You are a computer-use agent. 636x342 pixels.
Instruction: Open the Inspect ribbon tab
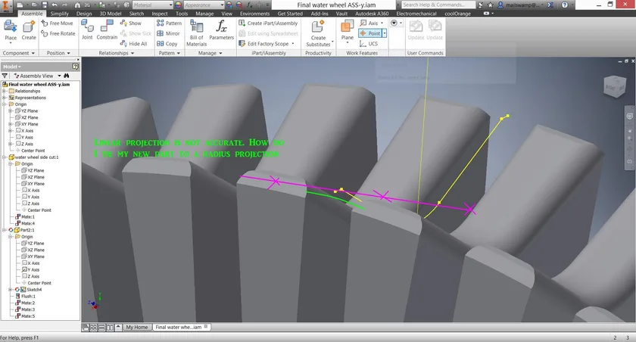pos(160,14)
